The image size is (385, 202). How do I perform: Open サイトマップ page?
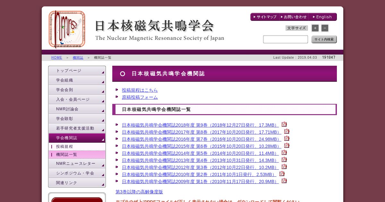point(265,17)
